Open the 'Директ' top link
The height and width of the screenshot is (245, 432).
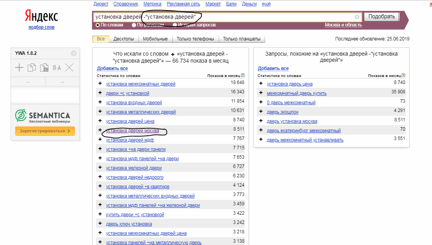coord(101,4)
